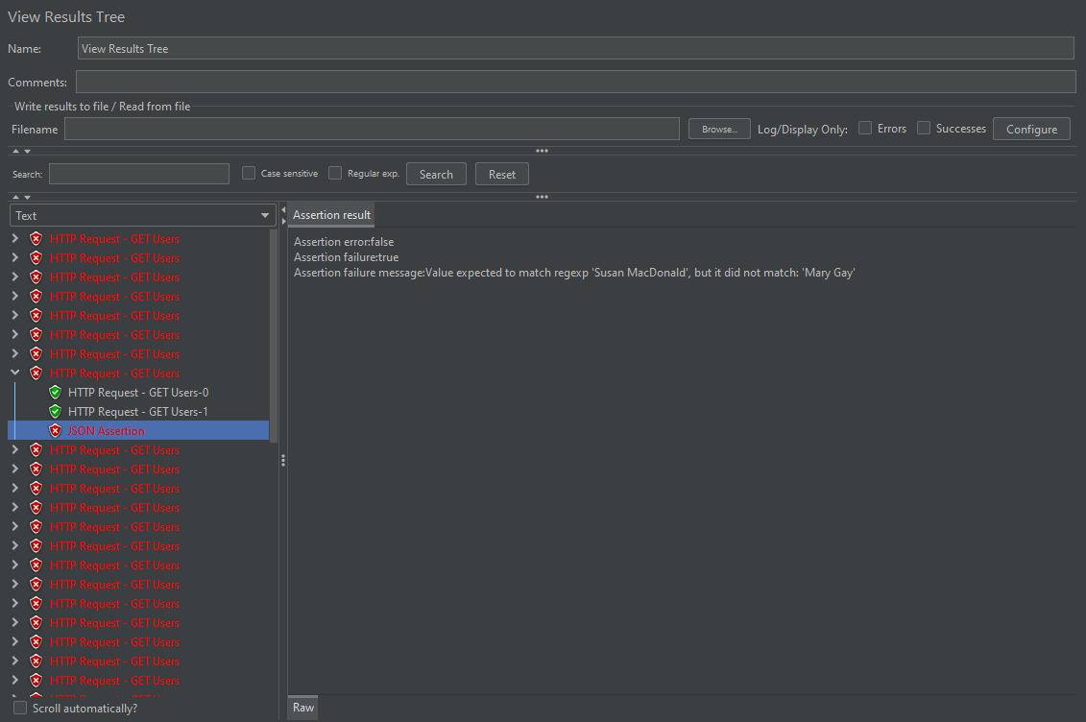Click the Browse... button
1086x722 pixels.
[x=719, y=129]
